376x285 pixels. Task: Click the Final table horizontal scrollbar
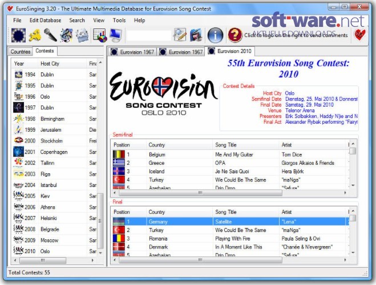pos(200,260)
